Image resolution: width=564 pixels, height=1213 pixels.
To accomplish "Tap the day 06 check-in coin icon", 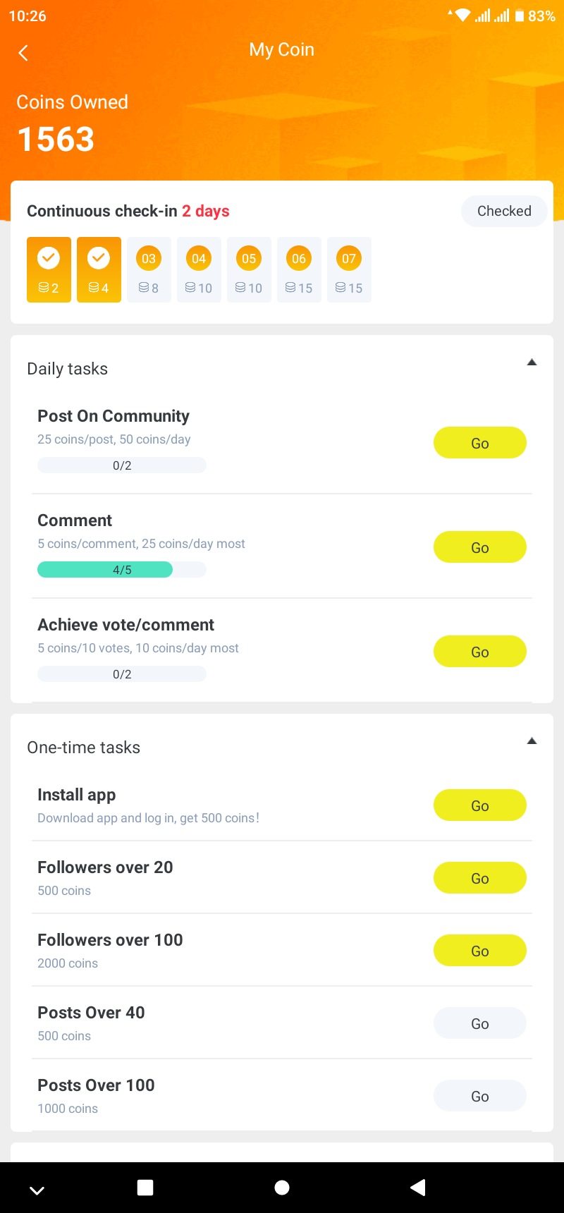I will point(299,259).
